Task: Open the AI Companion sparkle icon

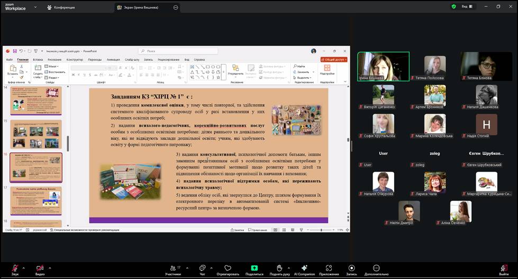Action: click(x=304, y=268)
